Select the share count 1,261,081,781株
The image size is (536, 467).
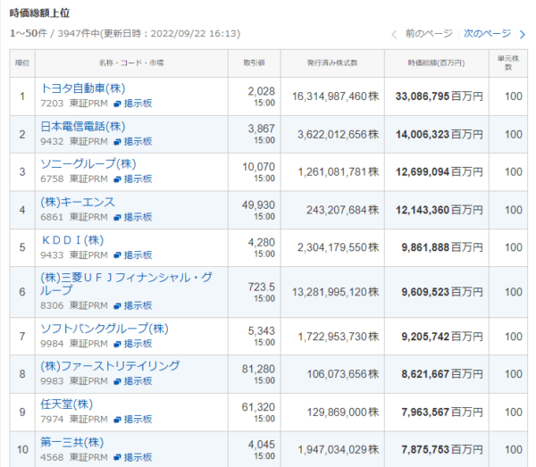(338, 171)
